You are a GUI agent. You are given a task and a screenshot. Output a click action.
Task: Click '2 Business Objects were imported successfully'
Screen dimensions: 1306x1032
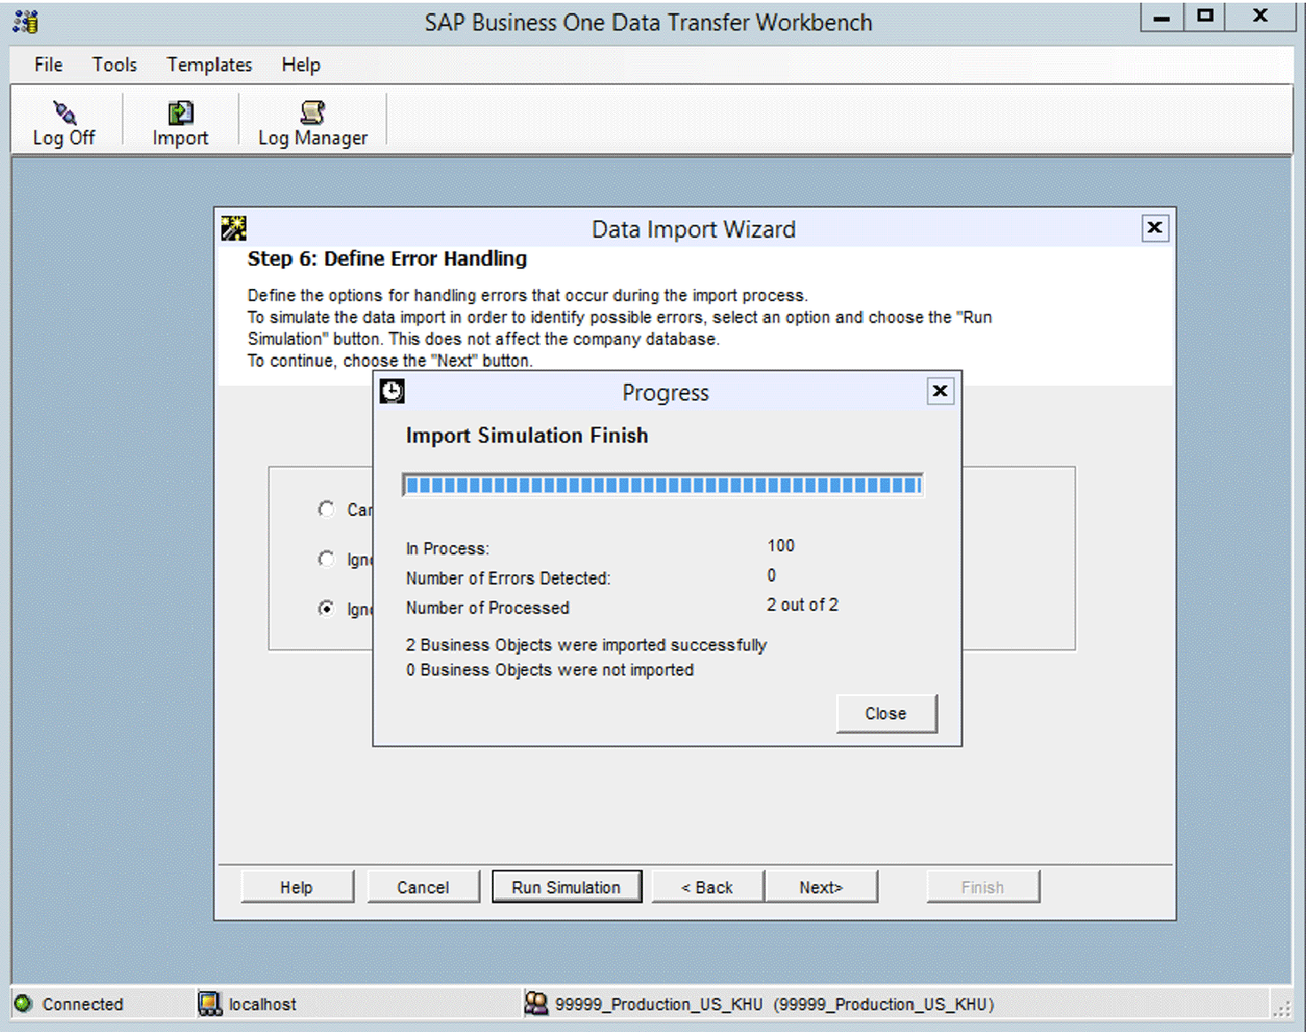[x=586, y=645]
